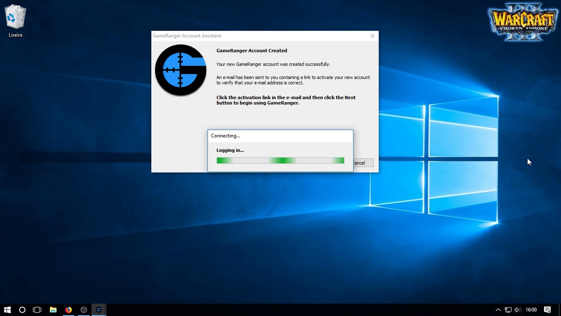
Task: Click the bold activation link instruction text
Action: [x=286, y=100]
